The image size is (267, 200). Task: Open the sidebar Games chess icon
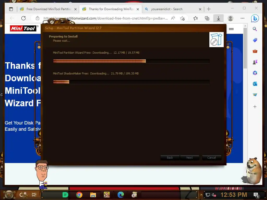pos(255,62)
